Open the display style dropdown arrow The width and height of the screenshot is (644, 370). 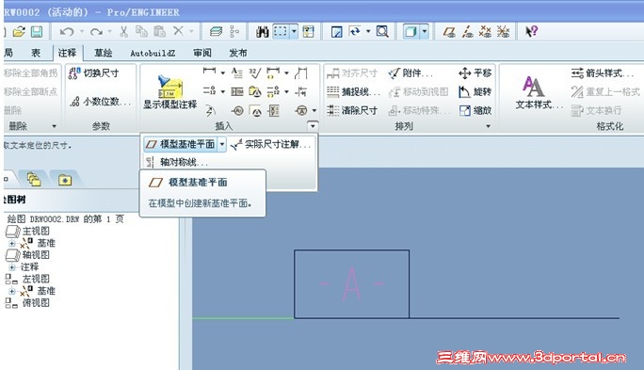425,31
